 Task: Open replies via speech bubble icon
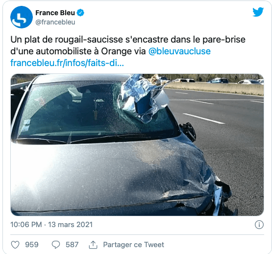pos(56,245)
